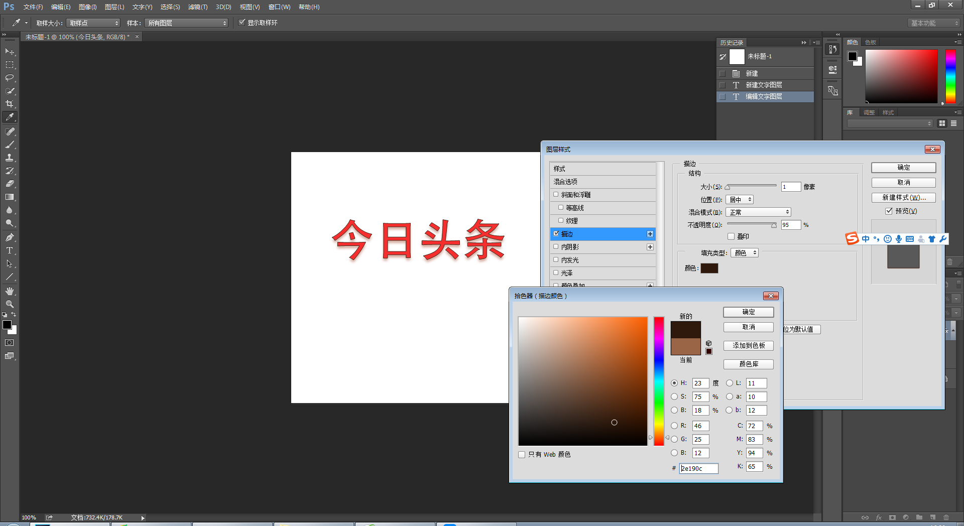Viewport: 964px width, 526px height.
Task: Select the Hand tool
Action: coord(10,291)
